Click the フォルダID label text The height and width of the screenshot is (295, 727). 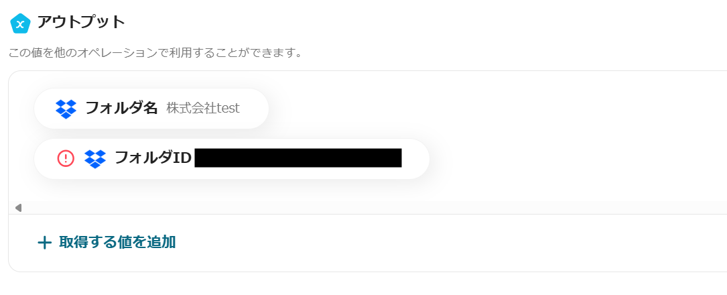coord(153,158)
